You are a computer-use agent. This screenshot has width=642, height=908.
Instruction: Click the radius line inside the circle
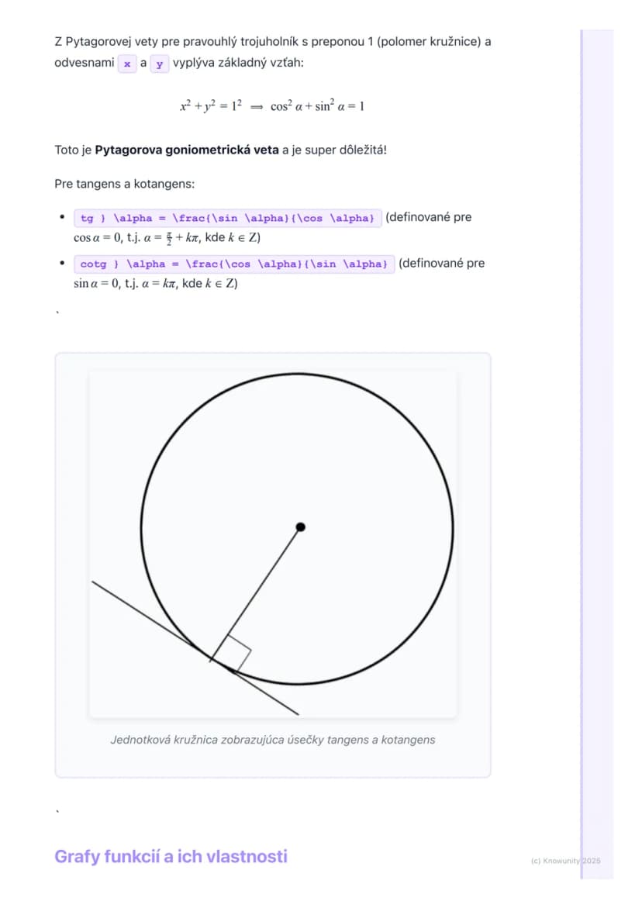point(256,593)
